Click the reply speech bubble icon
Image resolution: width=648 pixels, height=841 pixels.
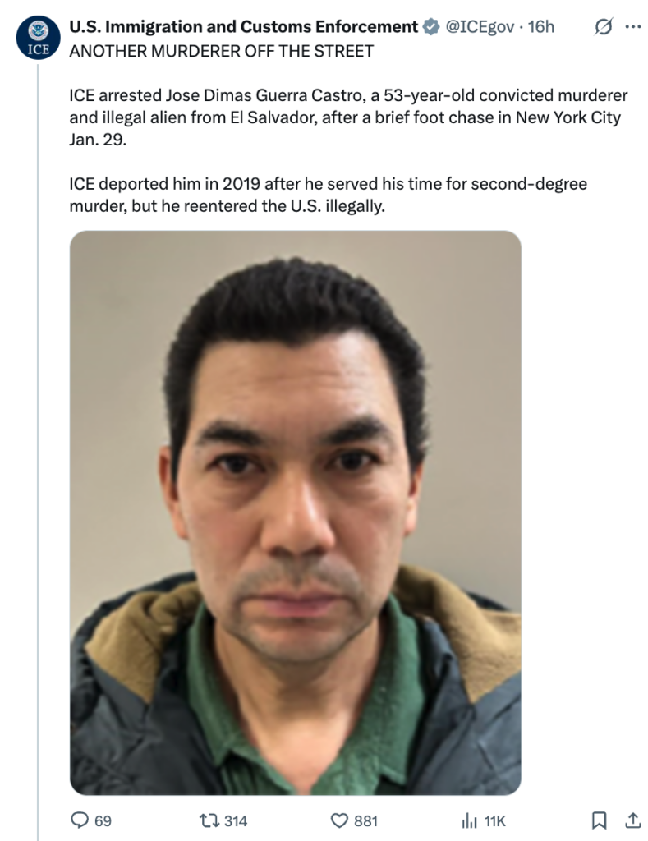(80, 820)
